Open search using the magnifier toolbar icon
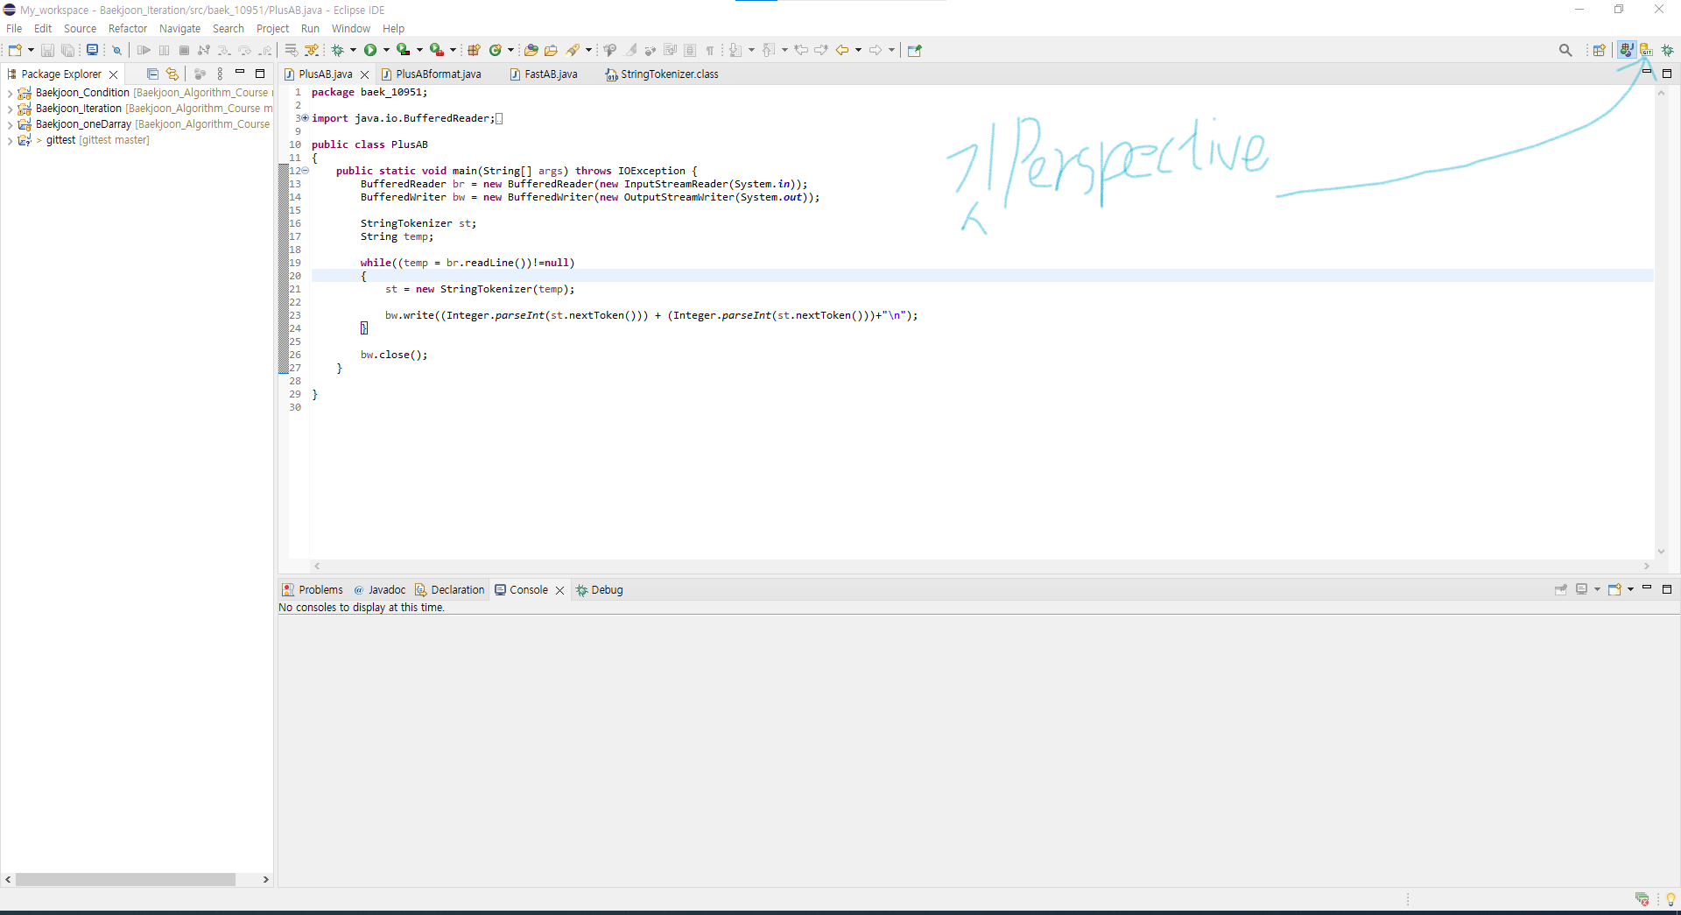The image size is (1681, 915). [x=1565, y=50]
